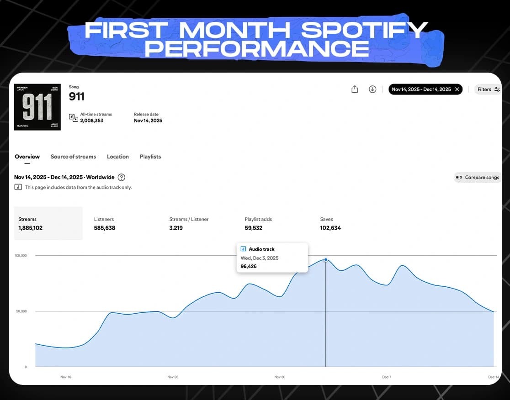Click the 50,000 y-axis label
This screenshot has height=400, width=510.
(x=21, y=311)
